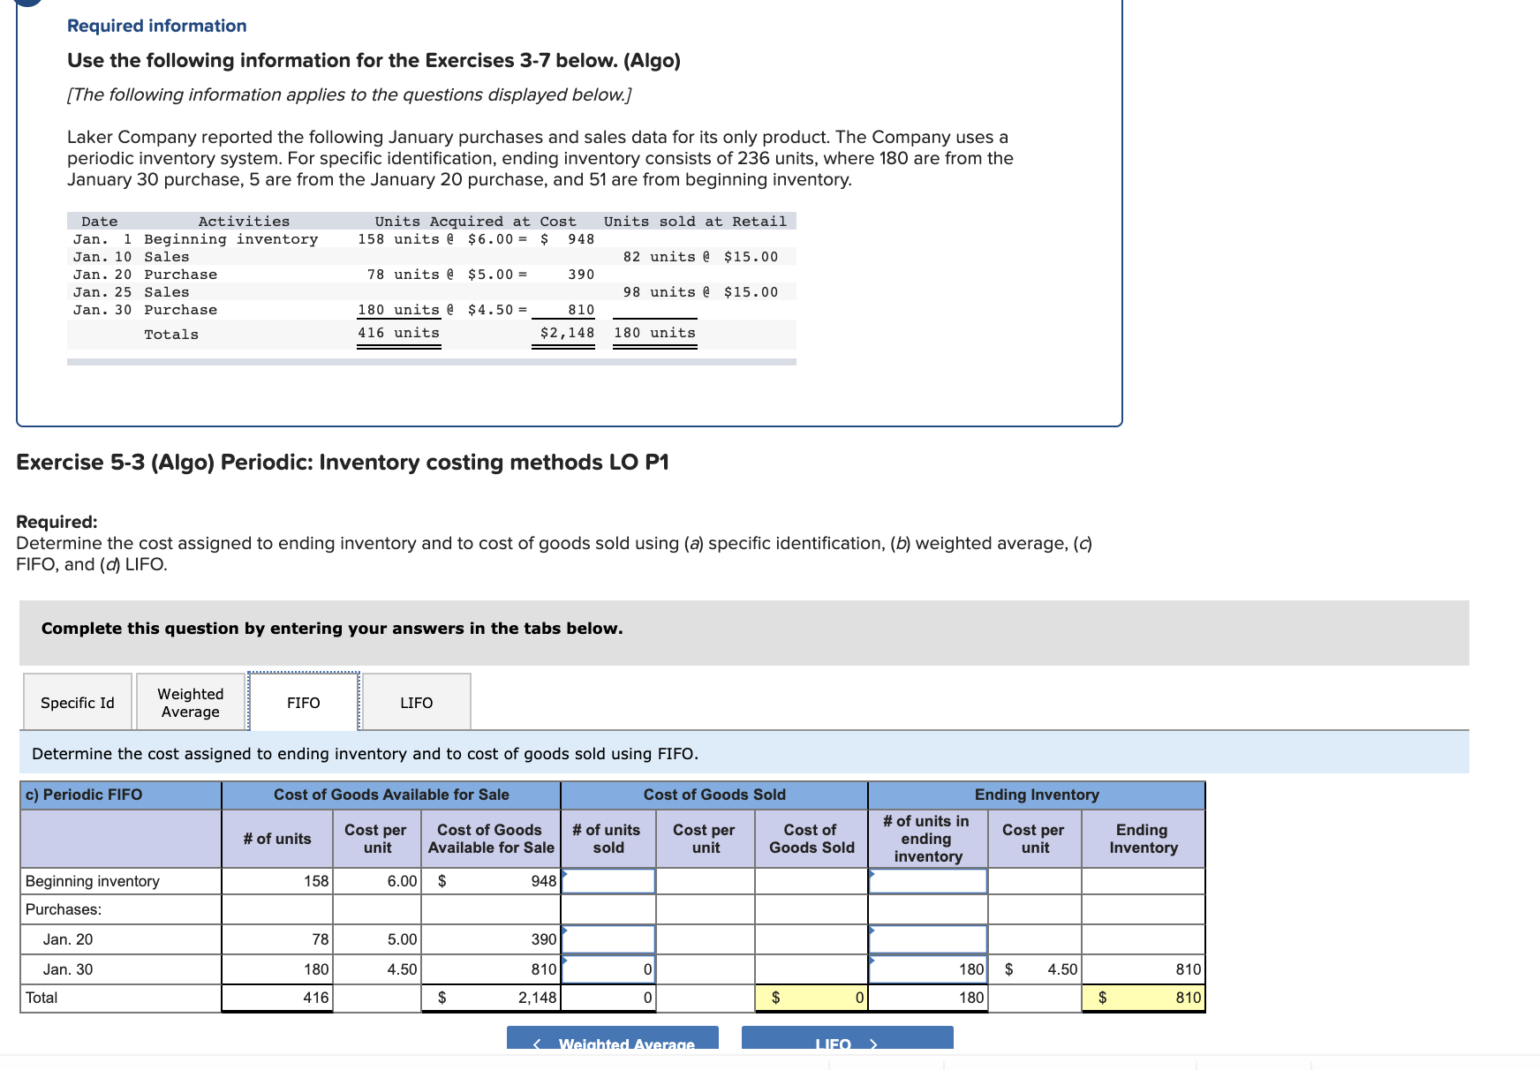1540x1070 pixels.
Task: Click the 416 total units cell
Action: [277, 998]
